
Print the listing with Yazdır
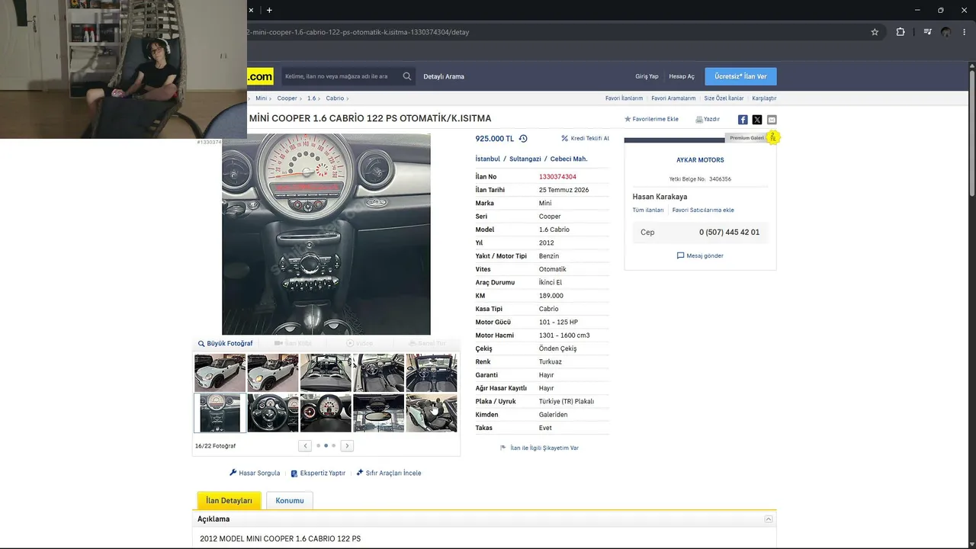coord(708,120)
